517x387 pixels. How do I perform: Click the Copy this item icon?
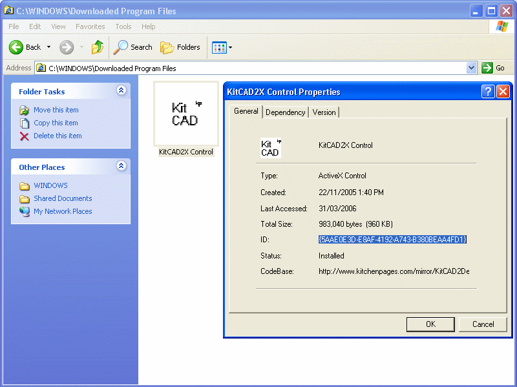coord(25,123)
